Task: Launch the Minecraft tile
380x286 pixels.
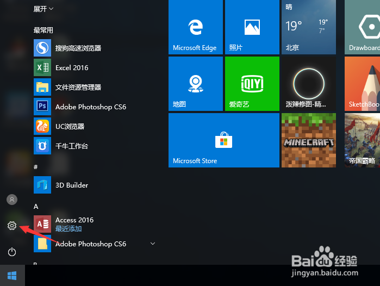Action: click(x=309, y=140)
